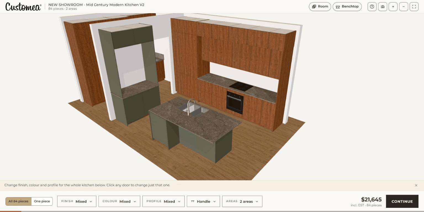
Task: Open the Handle dropdown
Action: [203, 201]
